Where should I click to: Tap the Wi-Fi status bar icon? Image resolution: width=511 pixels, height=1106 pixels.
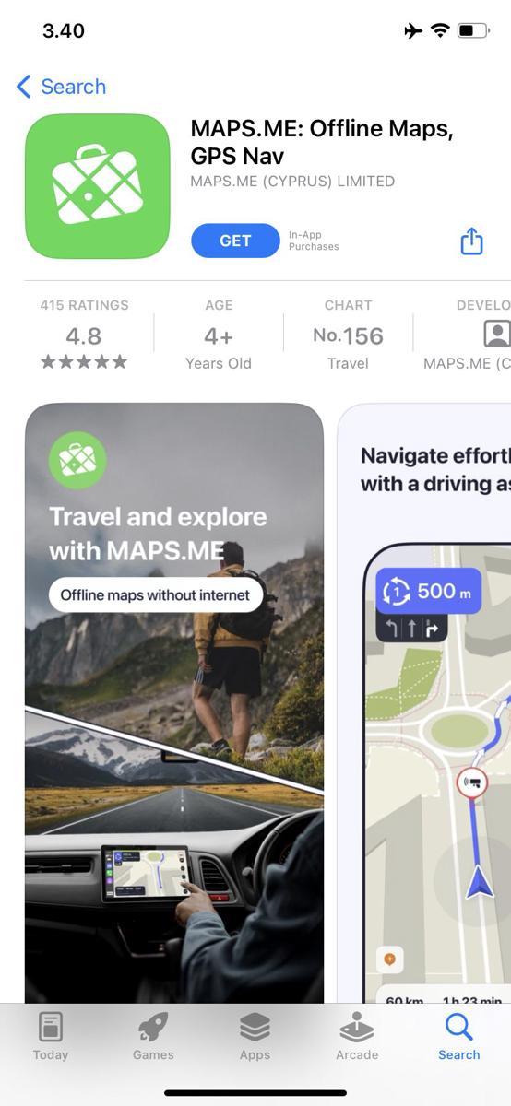click(440, 30)
